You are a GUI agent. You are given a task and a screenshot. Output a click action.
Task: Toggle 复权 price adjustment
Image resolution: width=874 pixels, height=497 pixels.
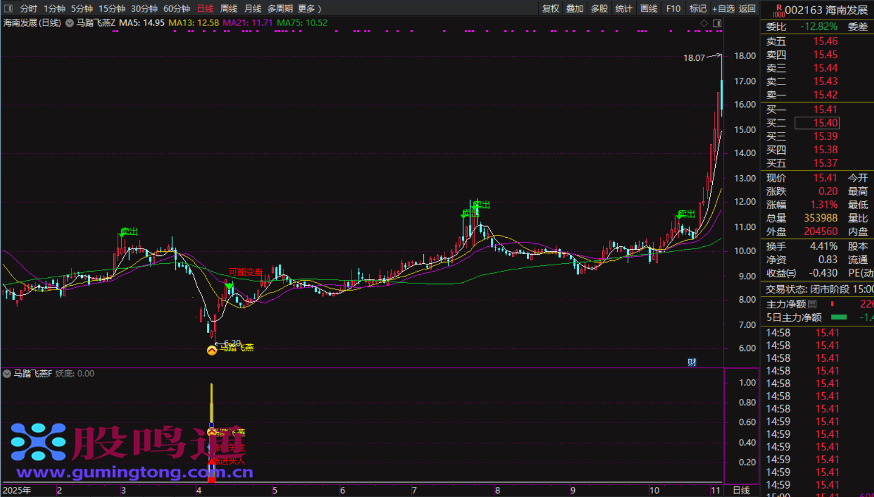tap(550, 8)
